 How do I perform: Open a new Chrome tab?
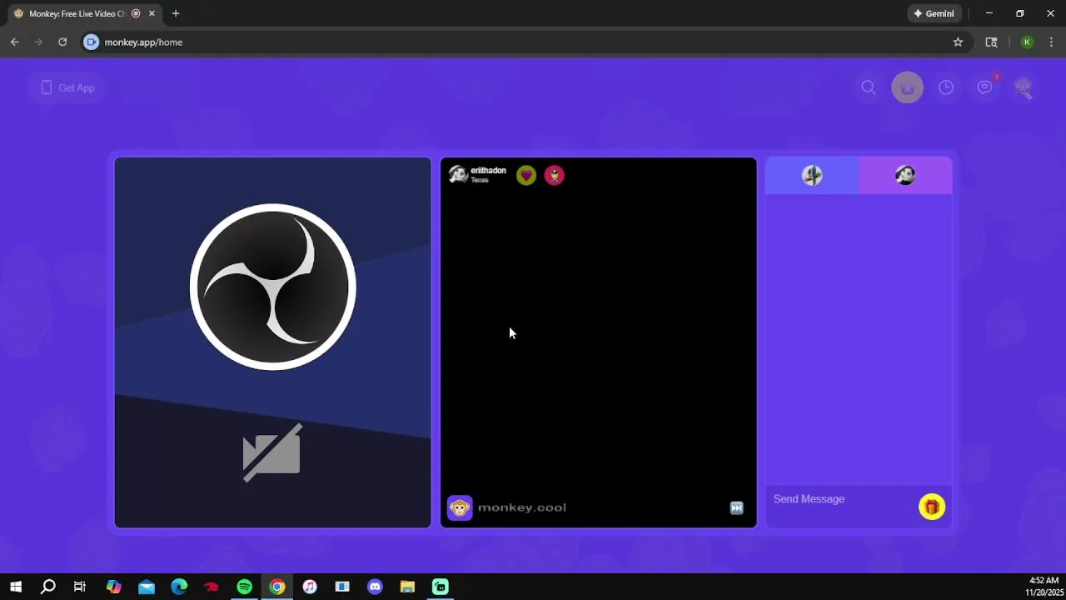(176, 13)
